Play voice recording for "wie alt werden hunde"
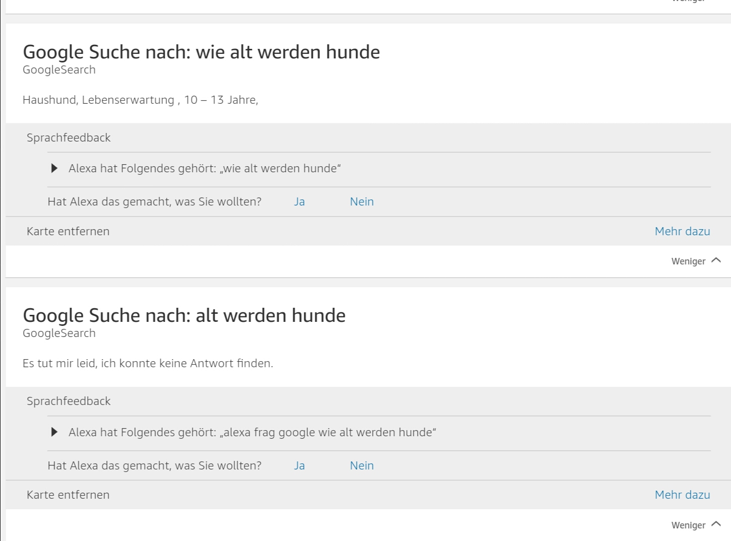 [54, 168]
